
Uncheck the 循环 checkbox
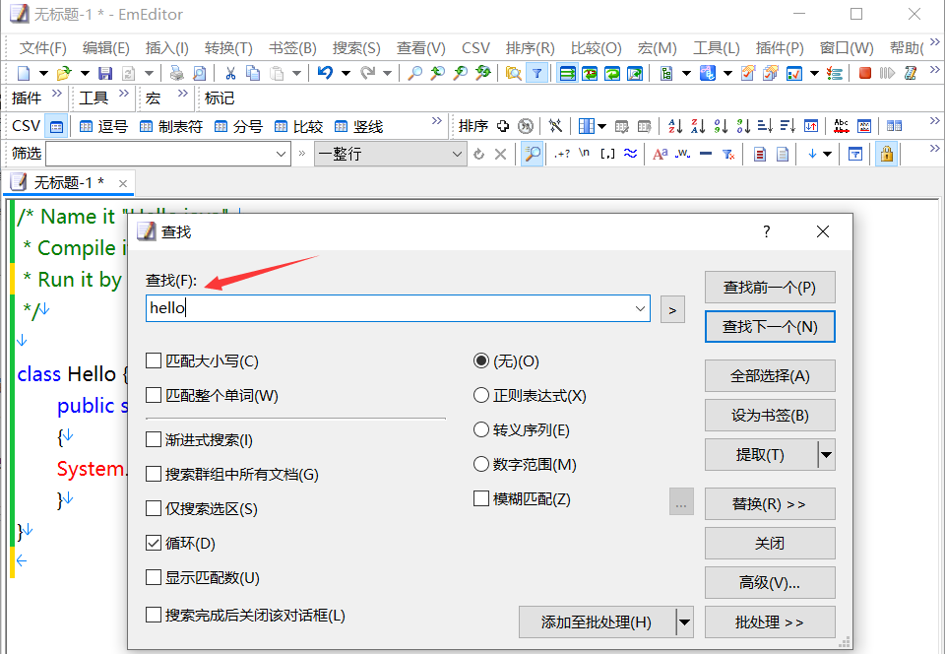154,544
